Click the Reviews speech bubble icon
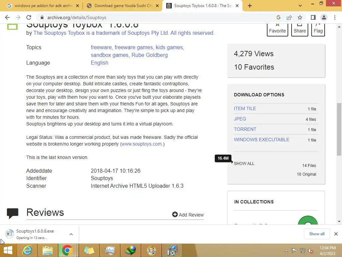This screenshot has width=342, height=257. click(x=13, y=213)
